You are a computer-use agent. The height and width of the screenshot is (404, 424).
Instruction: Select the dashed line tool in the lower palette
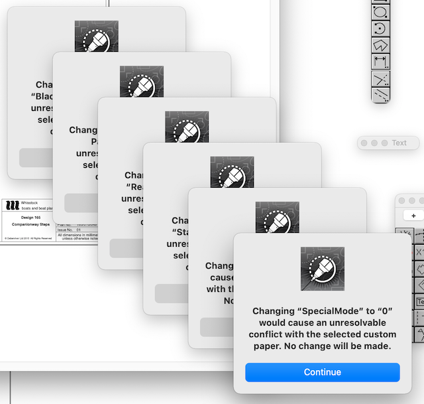[x=419, y=318]
